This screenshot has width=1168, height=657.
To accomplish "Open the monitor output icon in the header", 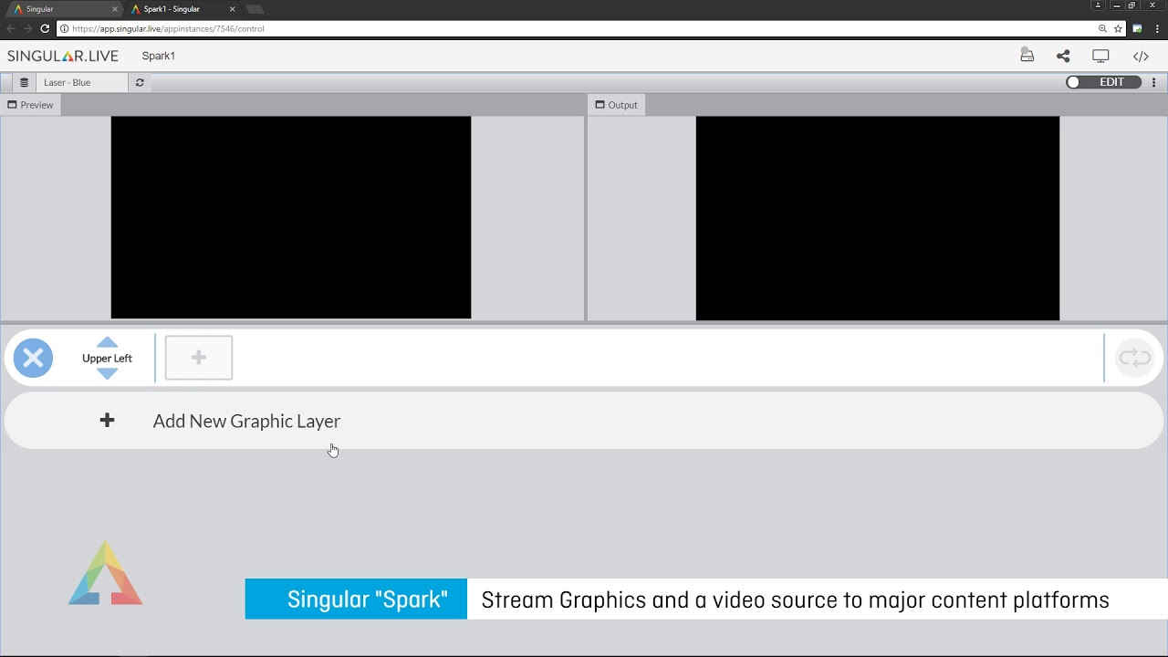I will [1100, 56].
